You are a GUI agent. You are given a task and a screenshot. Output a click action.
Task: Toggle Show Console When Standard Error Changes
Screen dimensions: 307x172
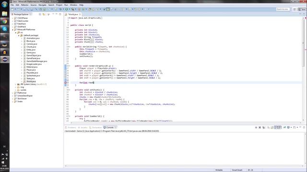click(x=280, y=128)
